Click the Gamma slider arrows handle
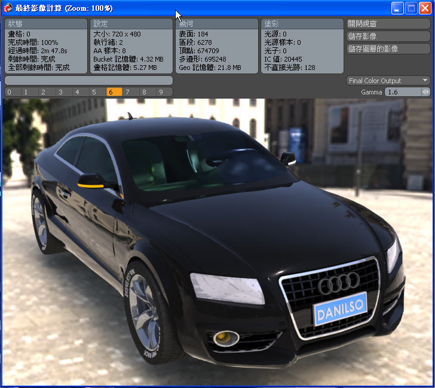This screenshot has height=388, width=435. coord(426,92)
